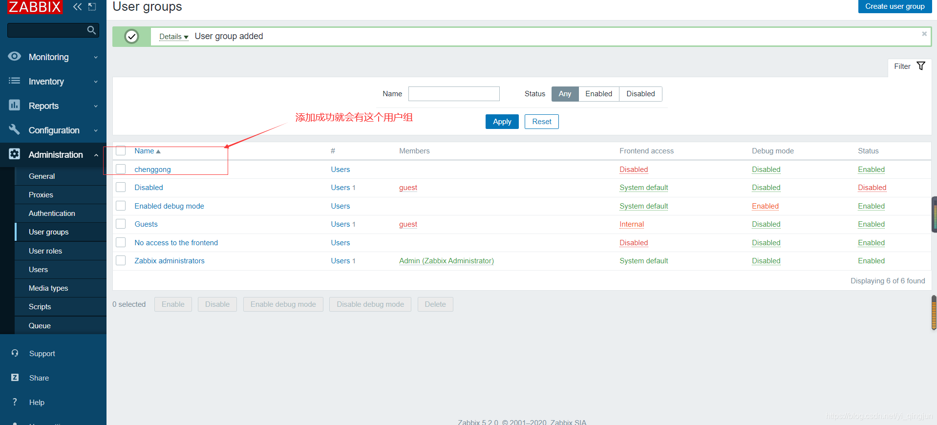Click Users link in chenggong row
Viewport: 937px width, 425px height.
340,170
